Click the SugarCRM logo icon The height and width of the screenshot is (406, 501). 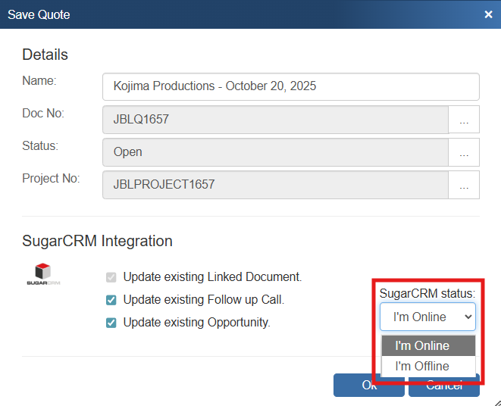click(42, 274)
